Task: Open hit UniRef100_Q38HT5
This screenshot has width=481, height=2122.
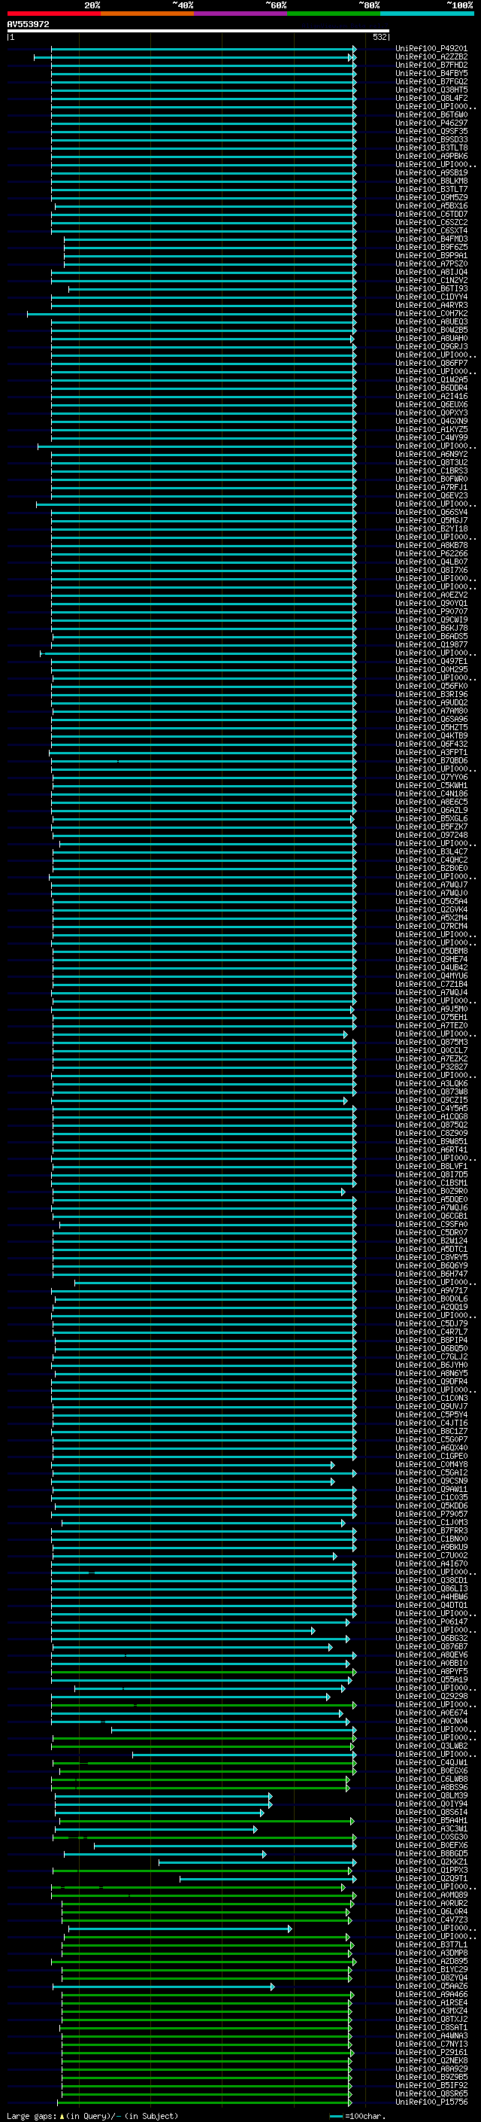Action: click(x=431, y=90)
